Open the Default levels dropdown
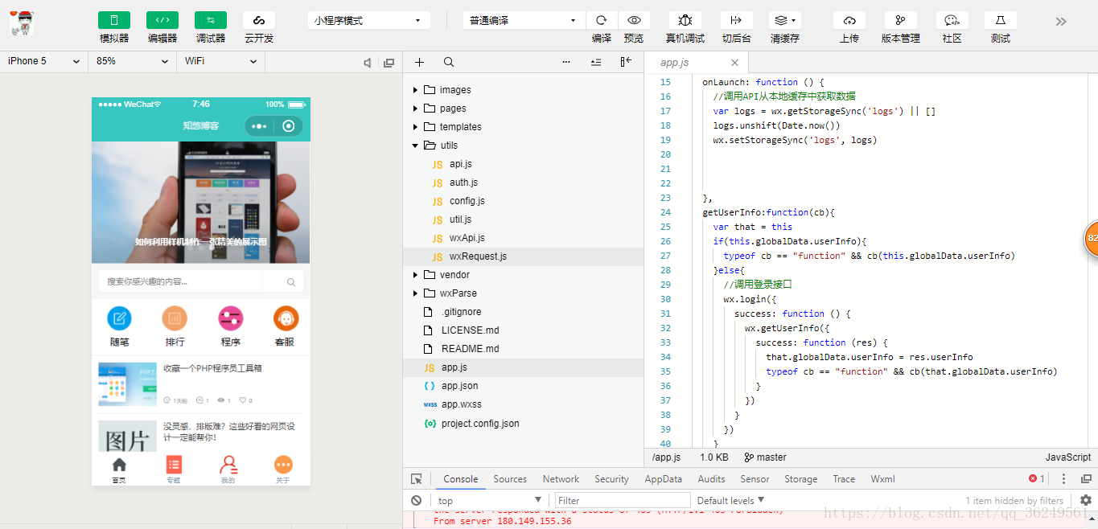The height and width of the screenshot is (529, 1098). click(x=730, y=500)
